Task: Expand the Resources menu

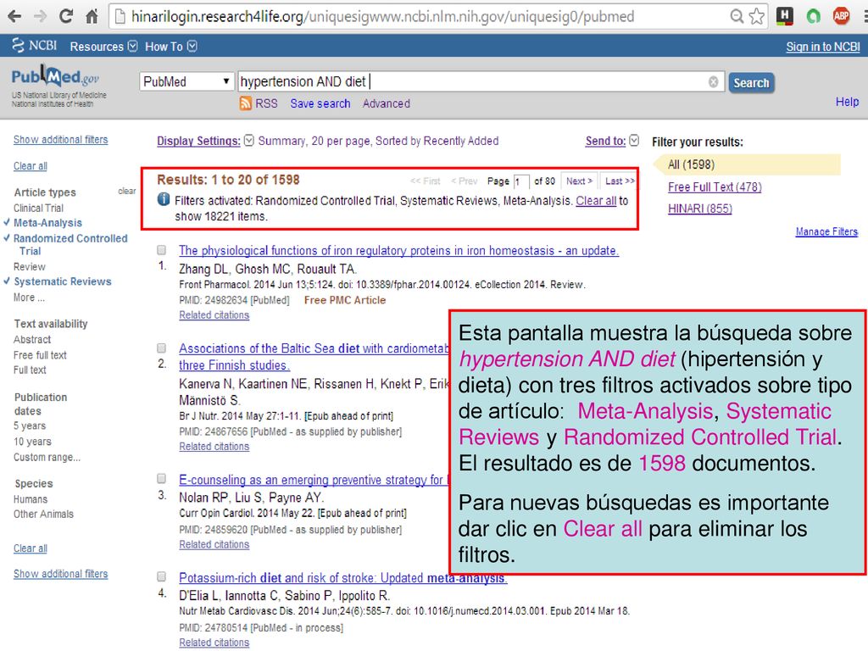Action: coord(103,47)
